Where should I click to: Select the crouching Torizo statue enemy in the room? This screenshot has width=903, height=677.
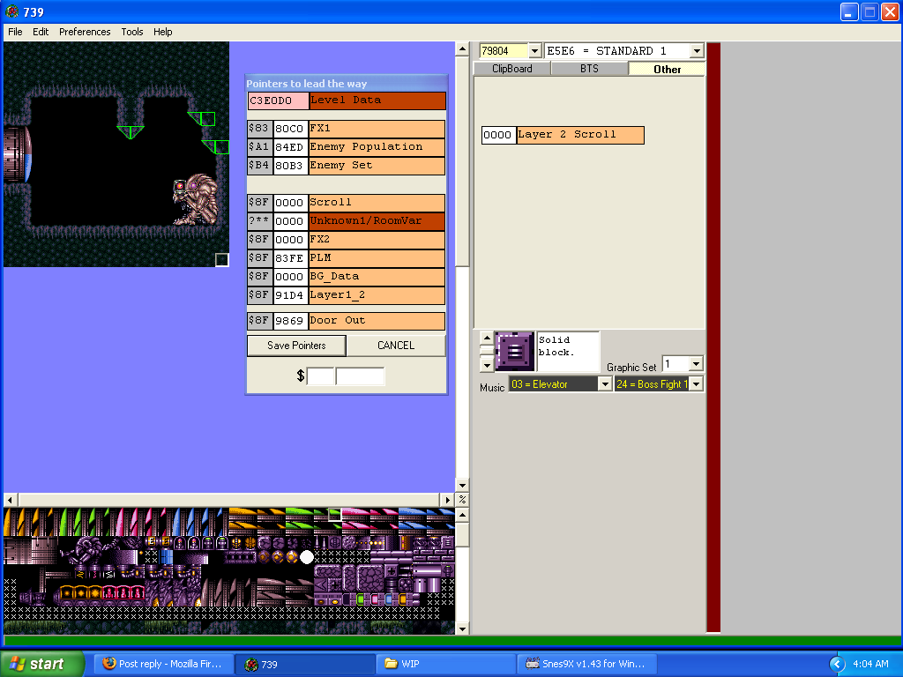[x=195, y=199]
